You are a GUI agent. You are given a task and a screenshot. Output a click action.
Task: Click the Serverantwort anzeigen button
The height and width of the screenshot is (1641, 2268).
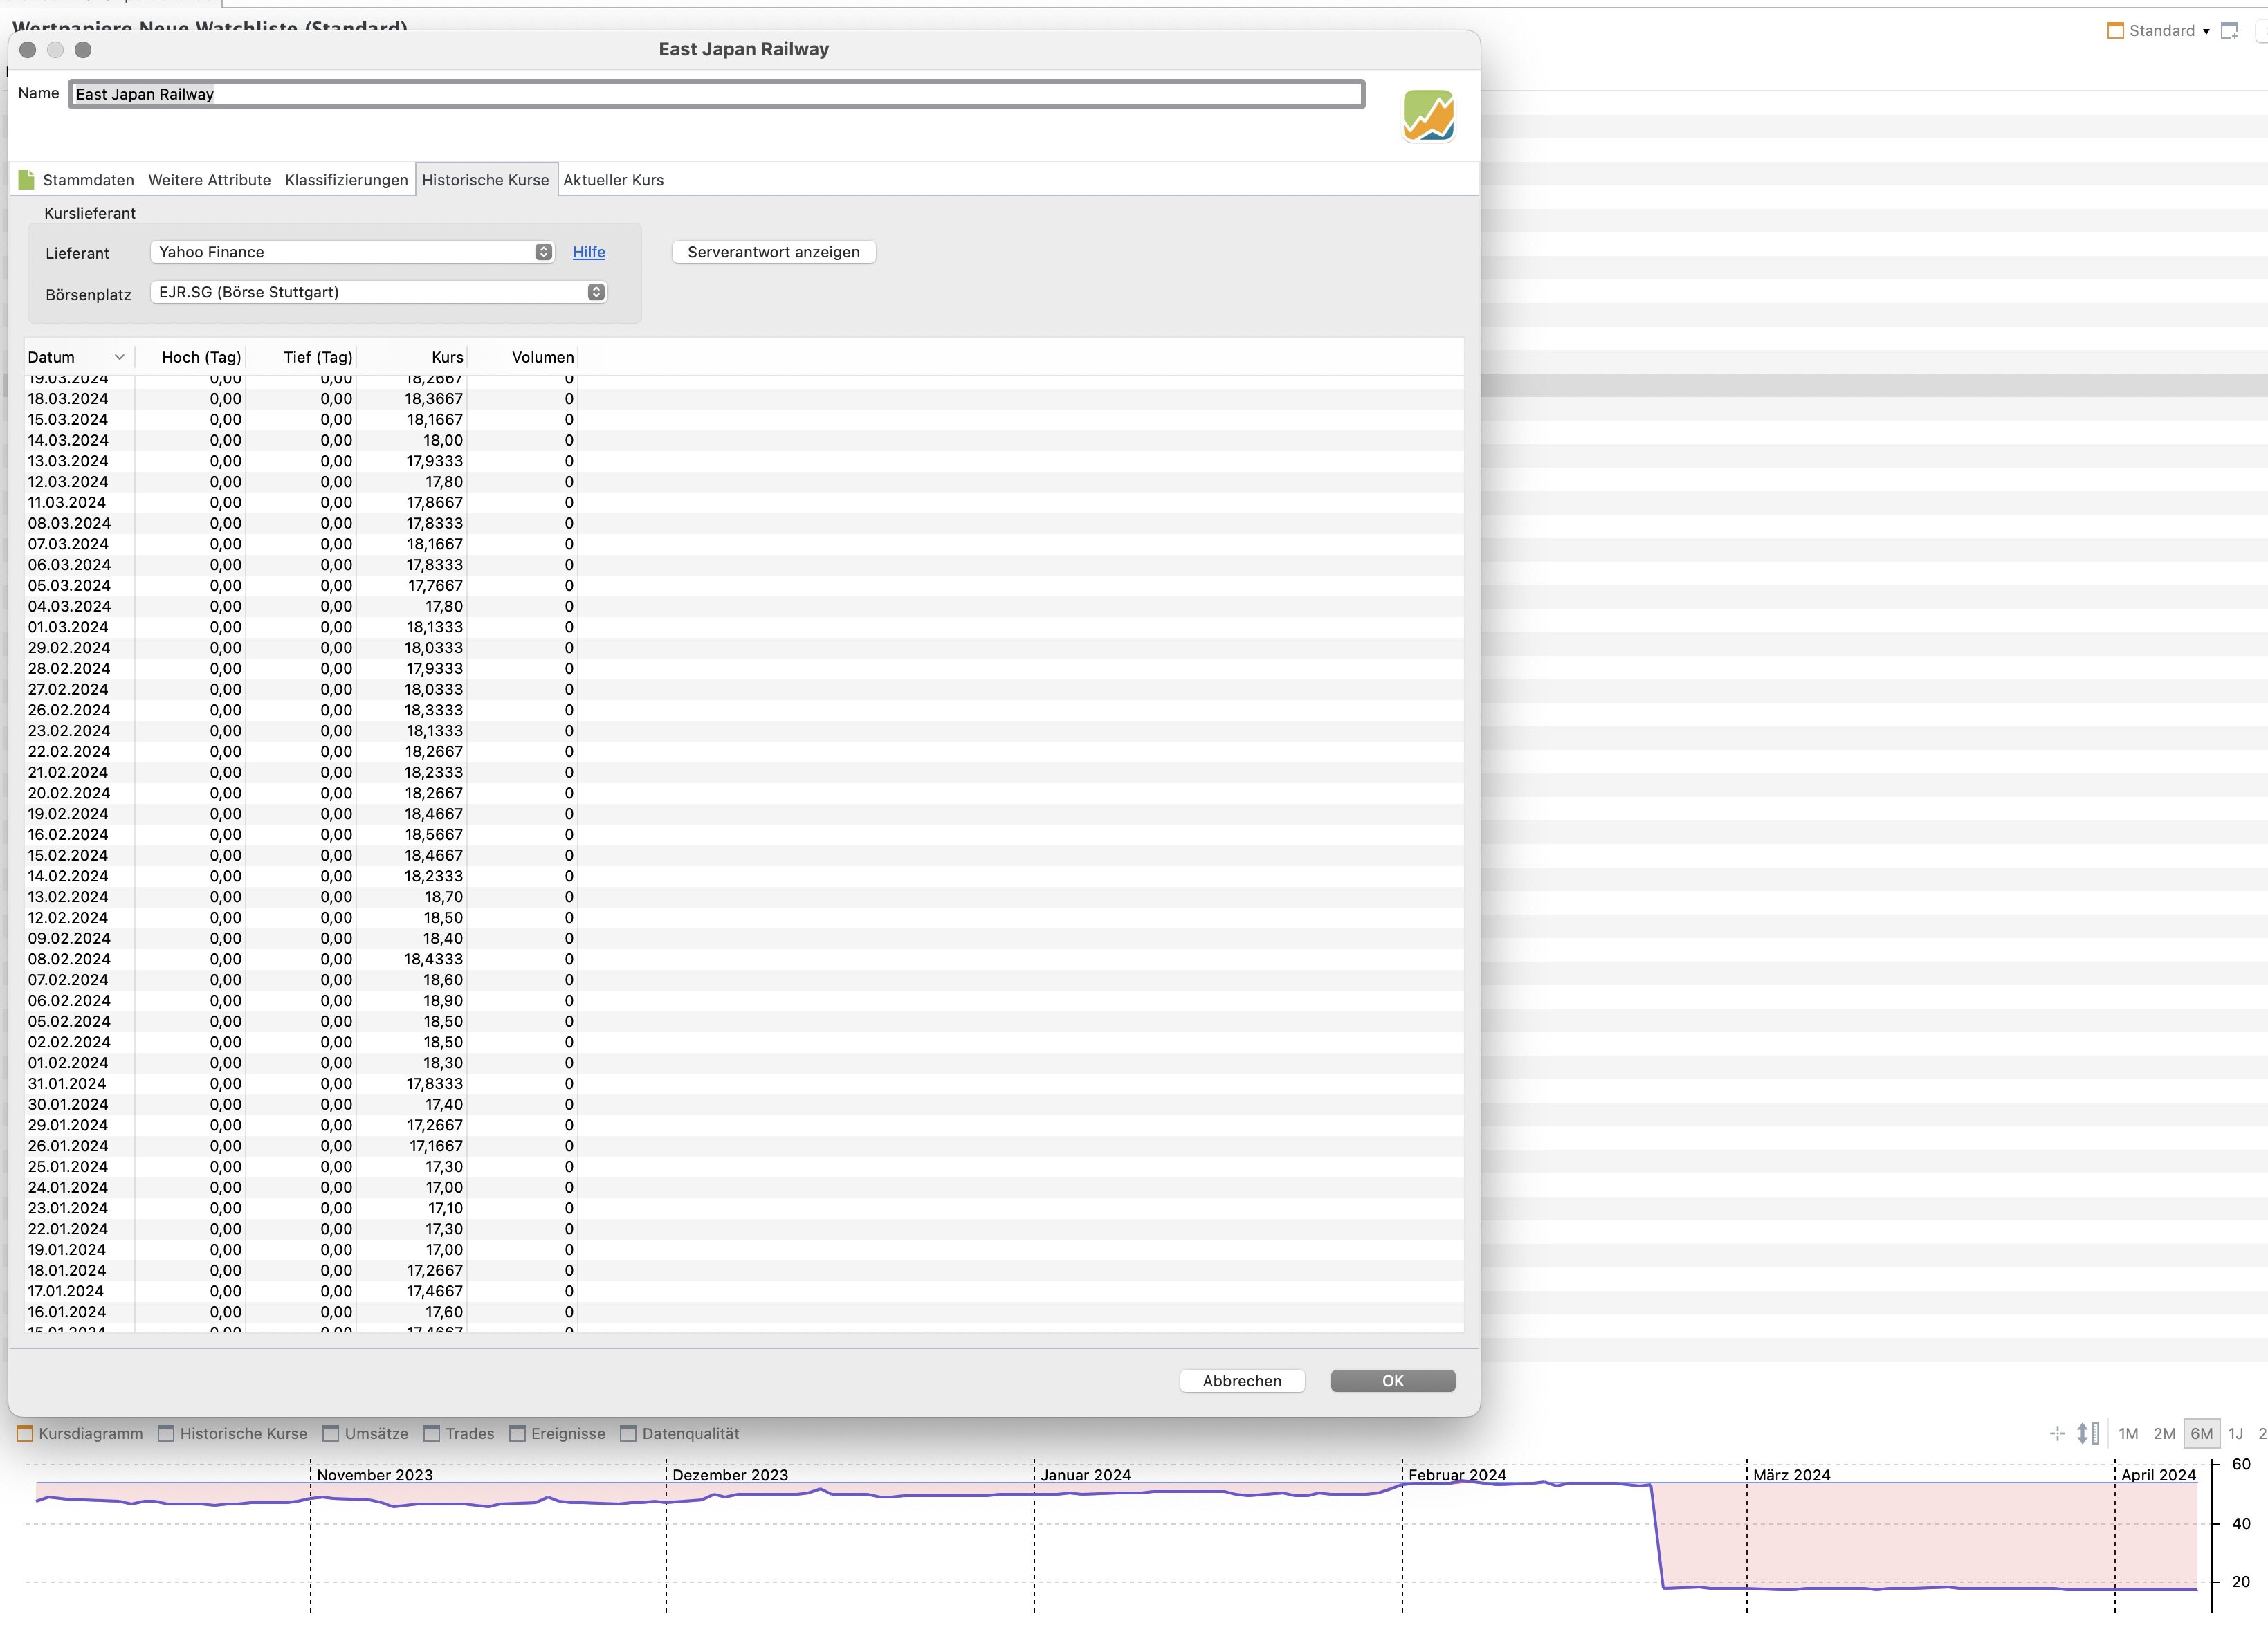(773, 252)
